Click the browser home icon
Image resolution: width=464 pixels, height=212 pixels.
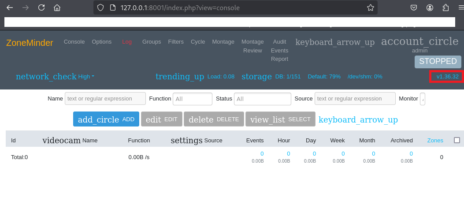tap(57, 7)
